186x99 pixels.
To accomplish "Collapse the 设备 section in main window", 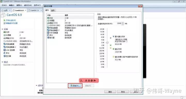I will [2, 29].
